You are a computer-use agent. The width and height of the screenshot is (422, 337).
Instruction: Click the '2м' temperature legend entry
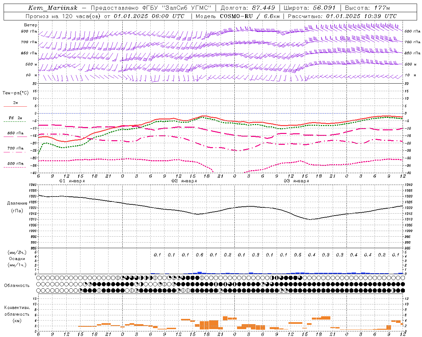(15, 103)
